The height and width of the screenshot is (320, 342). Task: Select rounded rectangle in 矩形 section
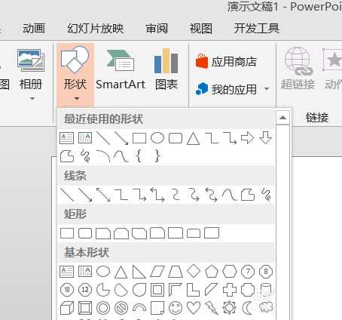(x=85, y=233)
